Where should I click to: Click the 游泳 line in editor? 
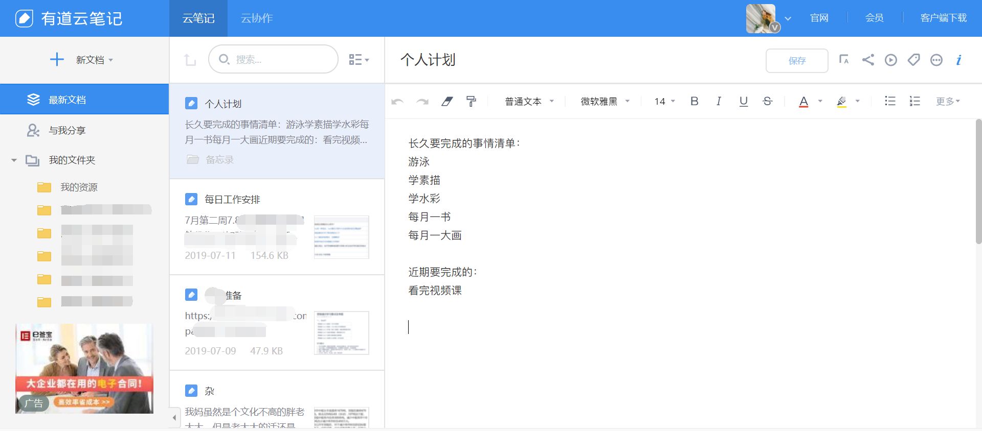(x=419, y=162)
